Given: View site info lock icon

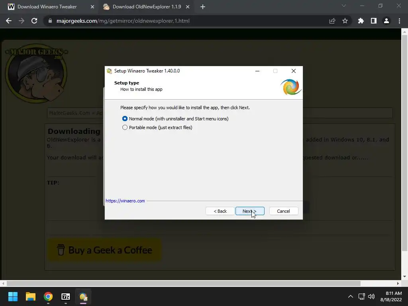Looking at the screenshot, I should [x=50, y=21].
